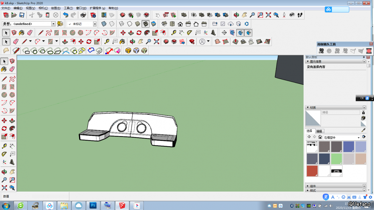This screenshot has height=210, width=374.
Task: Switch to the 编辑 tab in materials
Action: [x=319, y=131]
